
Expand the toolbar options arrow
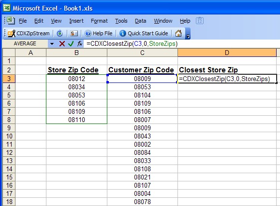[188, 33]
